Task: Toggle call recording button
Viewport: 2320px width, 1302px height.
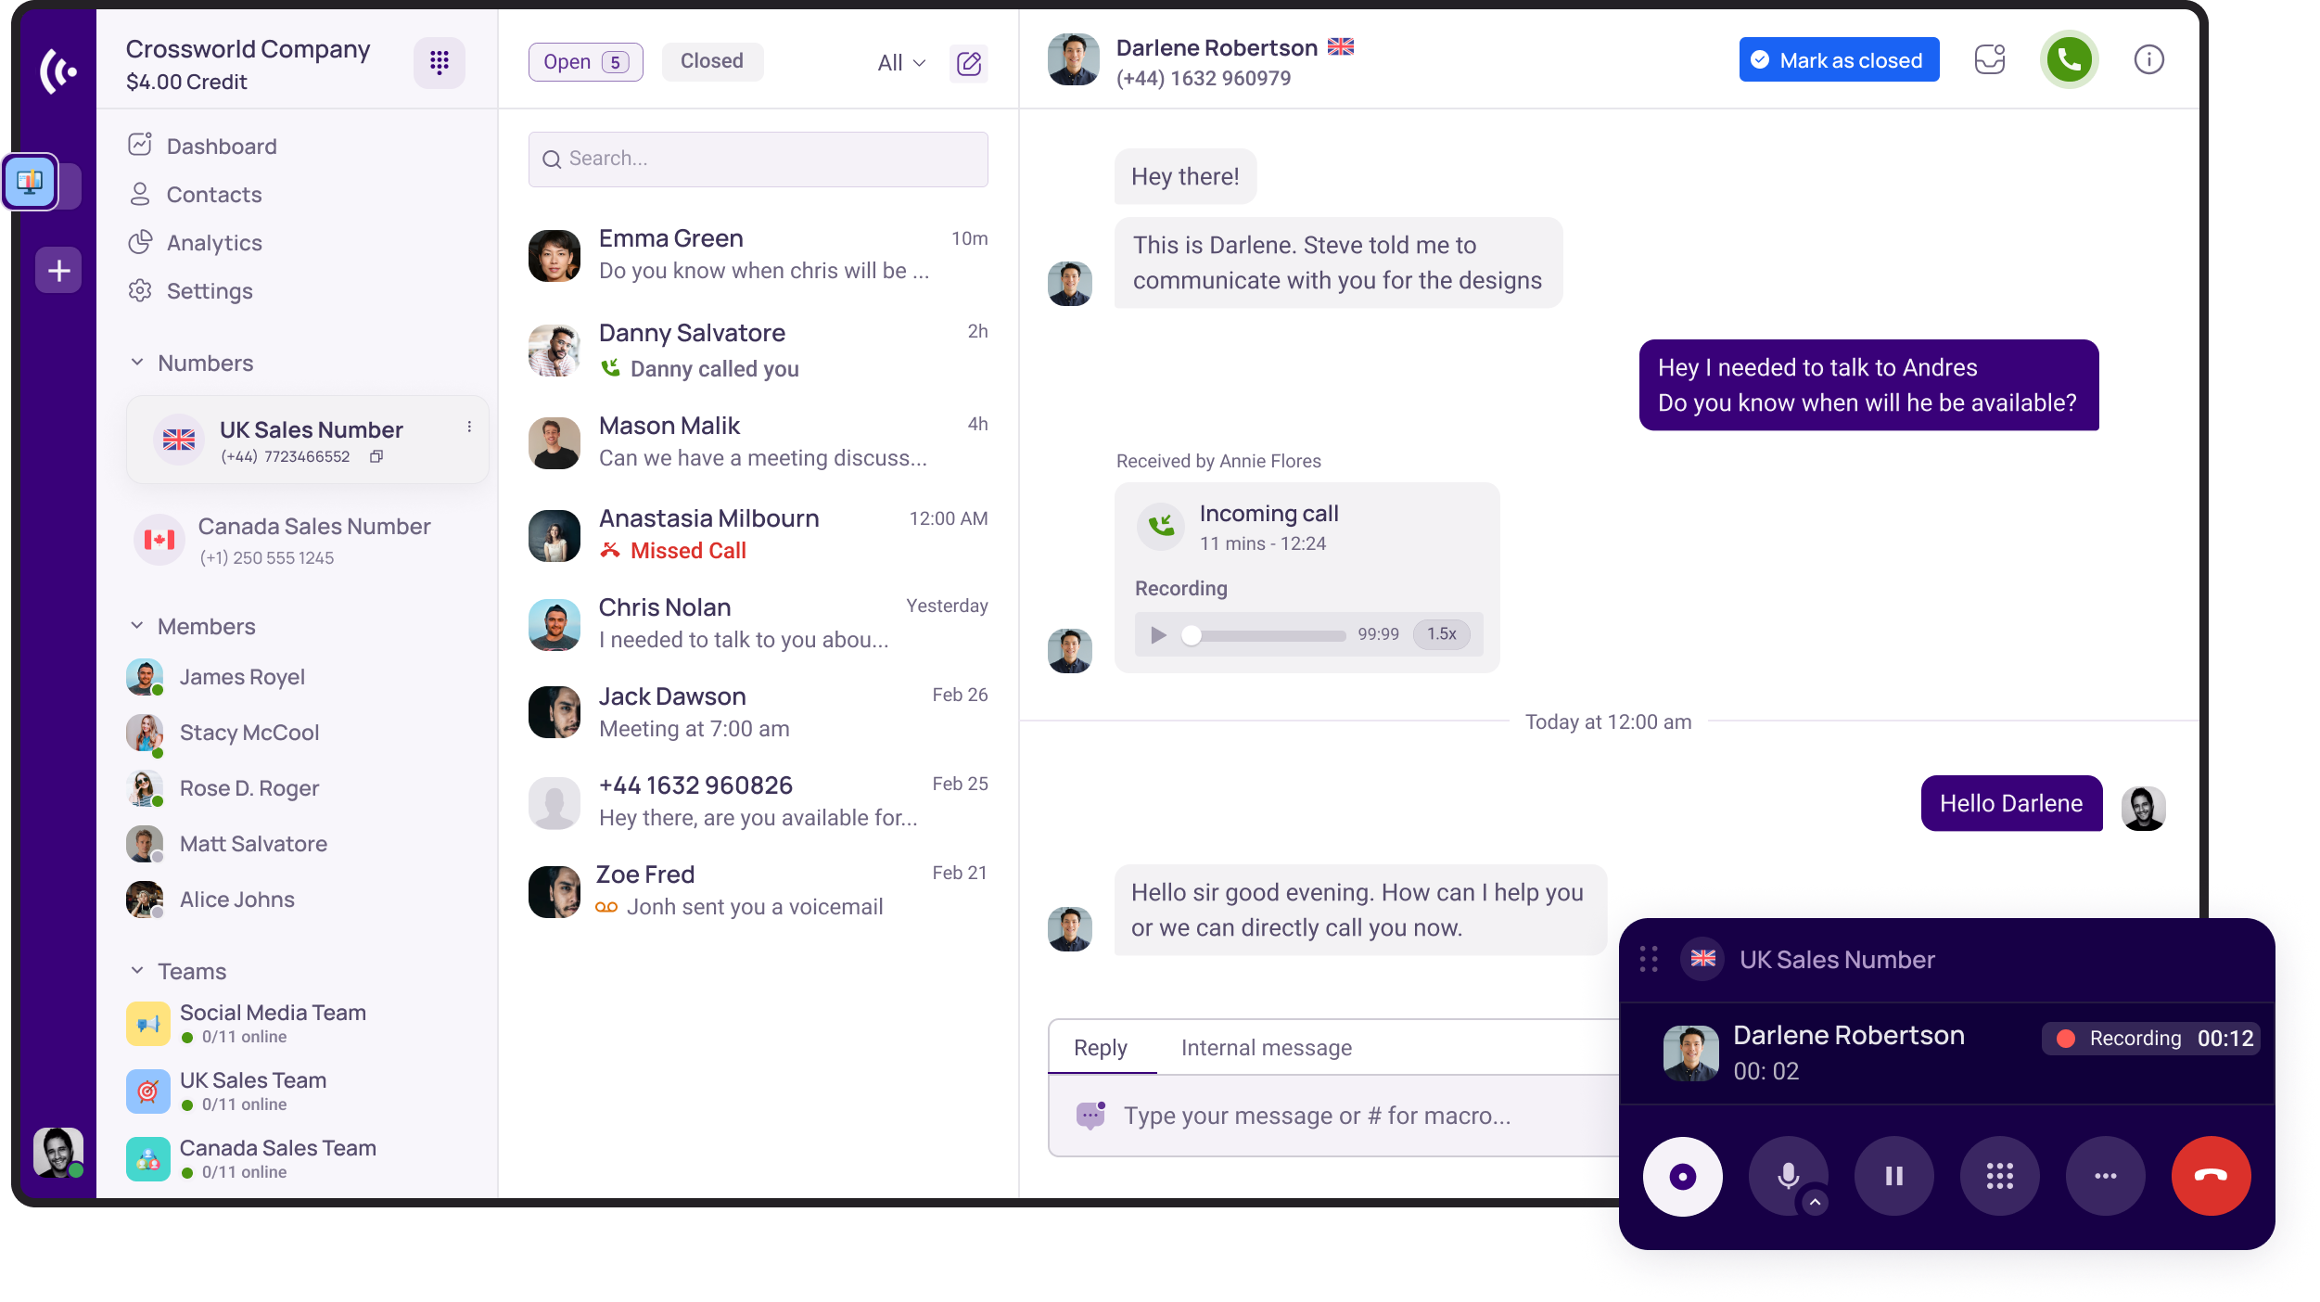Action: pyautogui.click(x=1682, y=1176)
